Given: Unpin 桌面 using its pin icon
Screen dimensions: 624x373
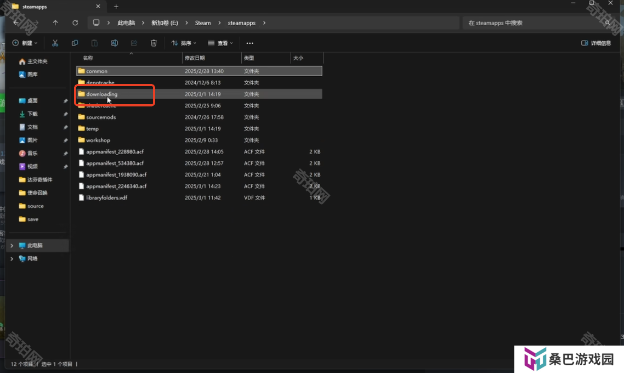Looking at the screenshot, I should point(65,101).
